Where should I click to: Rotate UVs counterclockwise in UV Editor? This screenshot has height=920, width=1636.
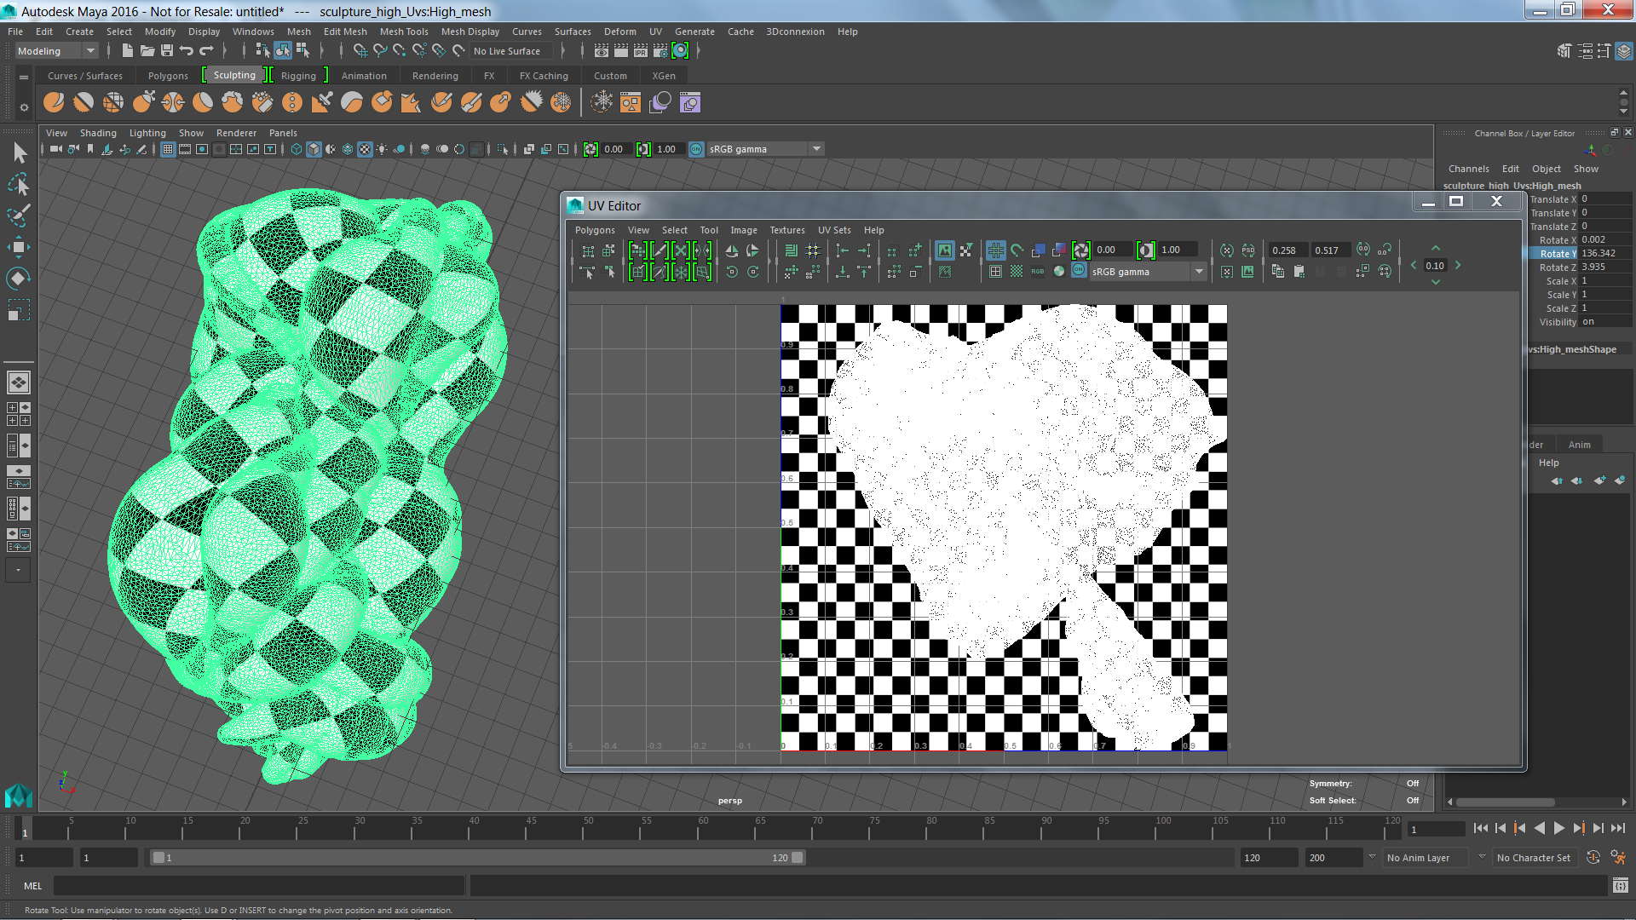pos(732,272)
